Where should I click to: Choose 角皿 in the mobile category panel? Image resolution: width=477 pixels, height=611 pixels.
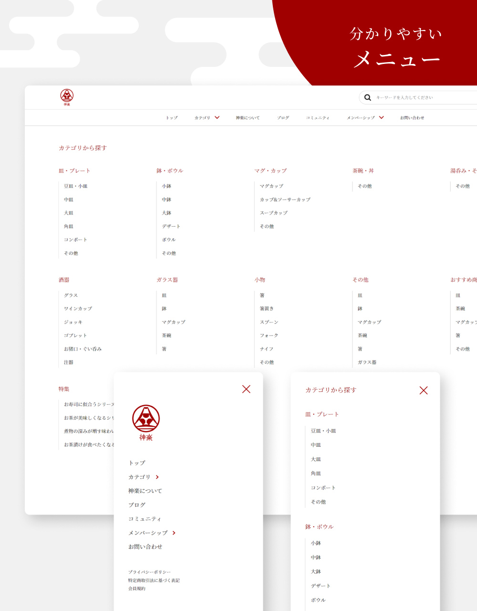coord(316,474)
